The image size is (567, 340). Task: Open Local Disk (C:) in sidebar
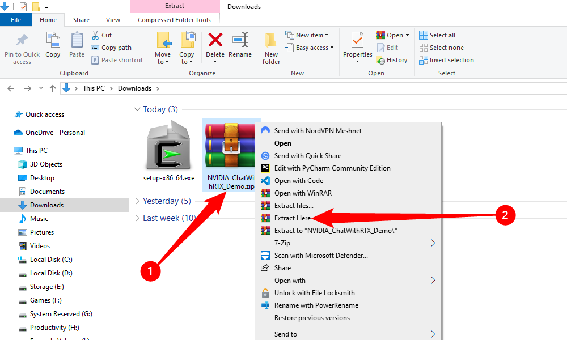click(51, 260)
